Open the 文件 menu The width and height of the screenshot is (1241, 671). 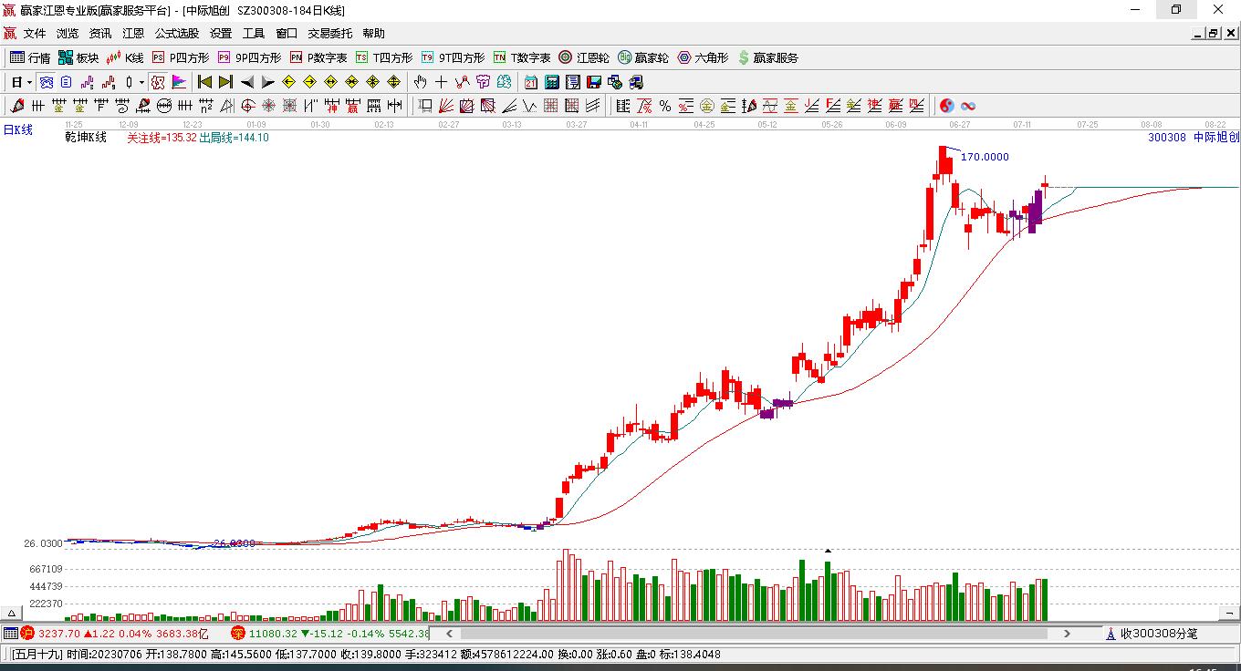tap(35, 34)
